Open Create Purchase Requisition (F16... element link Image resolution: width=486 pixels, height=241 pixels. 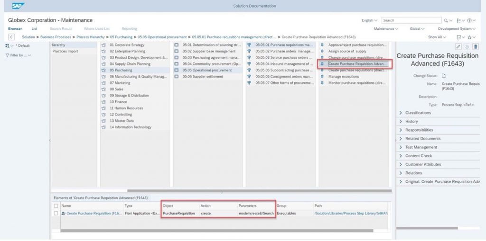tap(94, 214)
